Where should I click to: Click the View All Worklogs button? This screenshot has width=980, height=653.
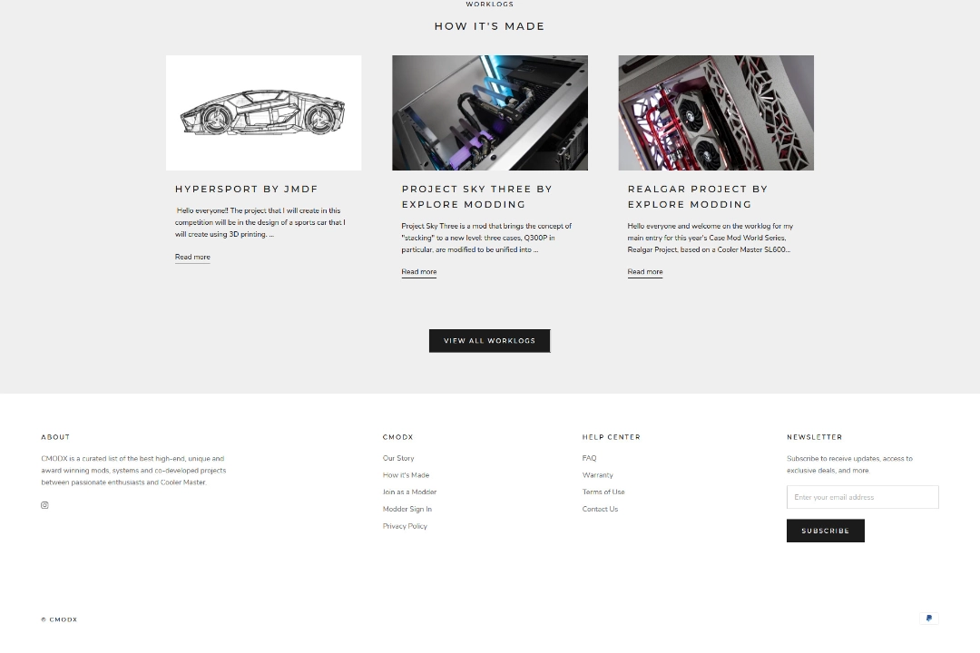click(489, 341)
